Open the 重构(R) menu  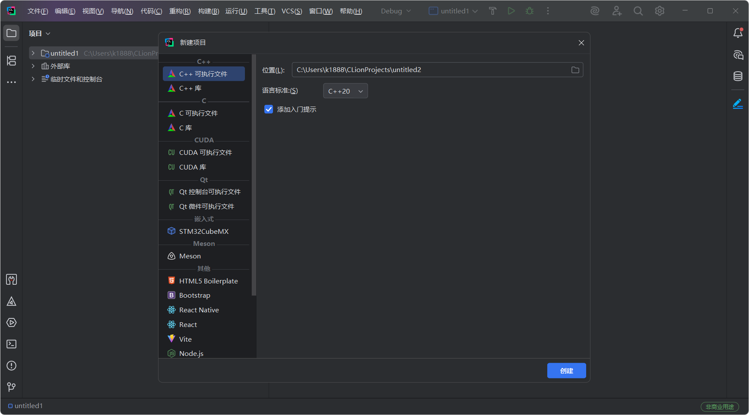[x=180, y=11]
